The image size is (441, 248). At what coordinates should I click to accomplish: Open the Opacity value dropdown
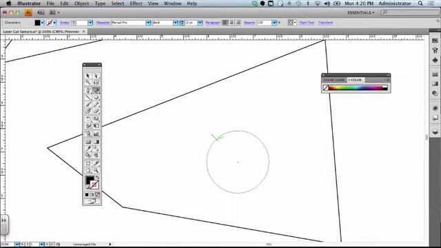coord(274,23)
